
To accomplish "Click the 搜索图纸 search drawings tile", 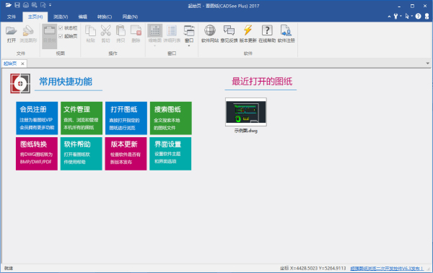I will pyautogui.click(x=170, y=118).
